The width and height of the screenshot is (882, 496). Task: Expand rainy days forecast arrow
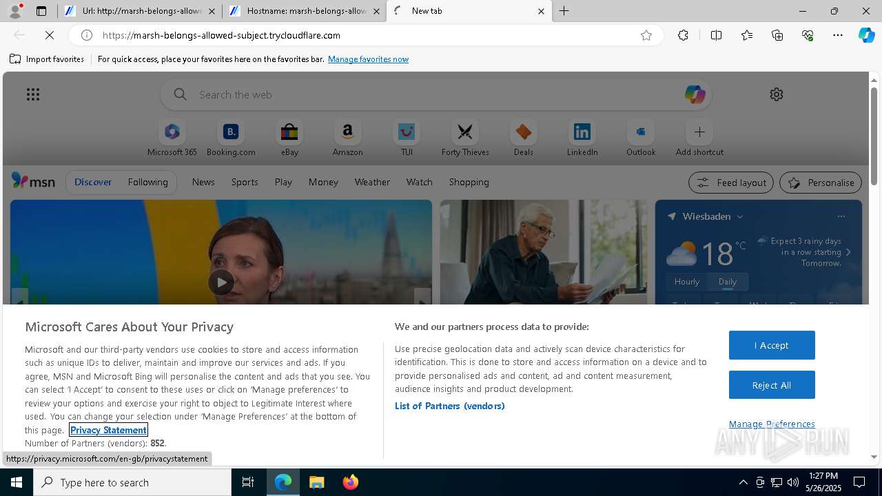(848, 252)
